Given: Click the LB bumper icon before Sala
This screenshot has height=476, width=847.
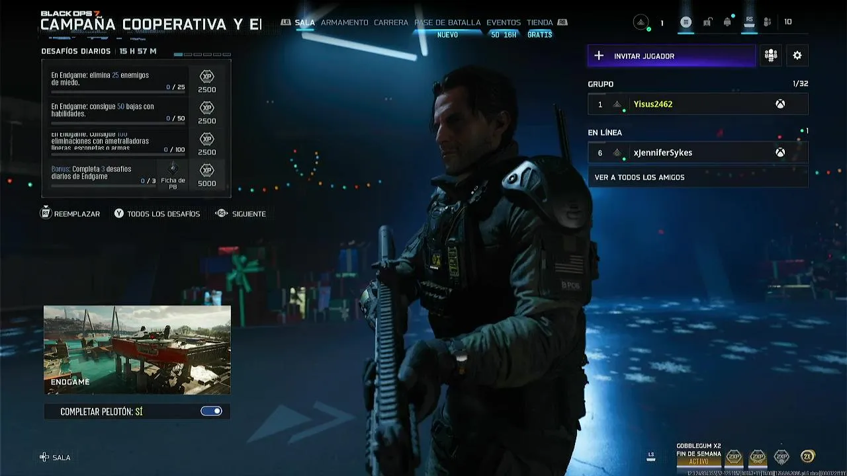Looking at the screenshot, I should (285, 22).
